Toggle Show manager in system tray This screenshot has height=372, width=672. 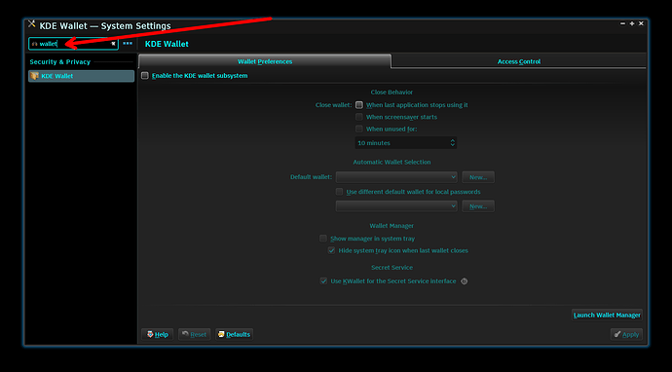[323, 239]
